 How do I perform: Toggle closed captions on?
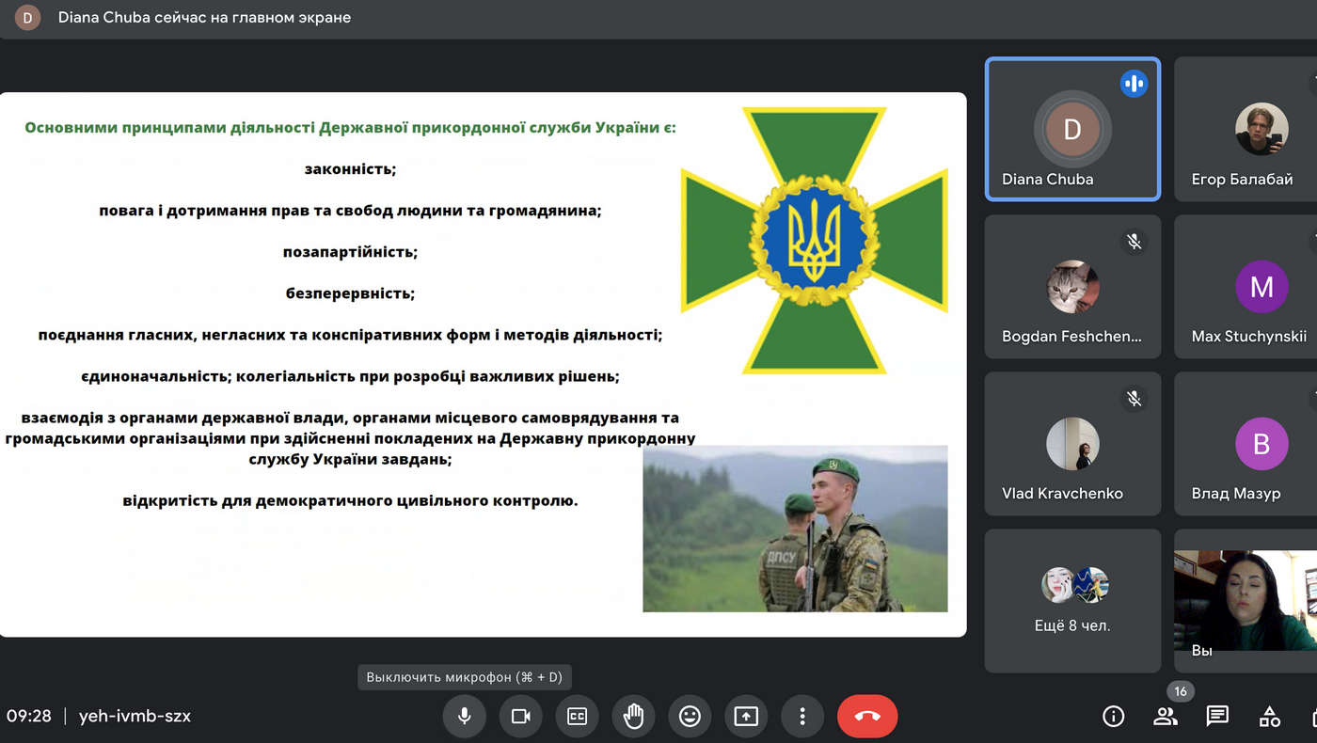[577, 717]
